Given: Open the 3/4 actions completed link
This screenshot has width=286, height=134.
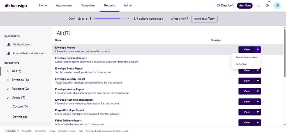Looking at the screenshot, I should (148, 19).
